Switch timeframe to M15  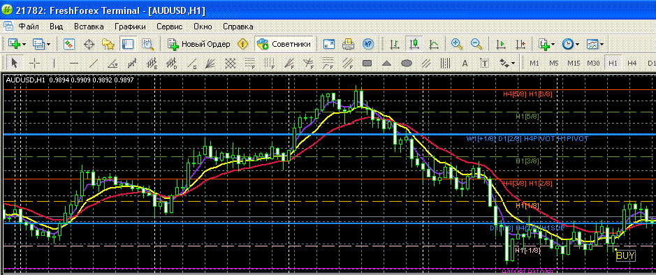point(574,63)
